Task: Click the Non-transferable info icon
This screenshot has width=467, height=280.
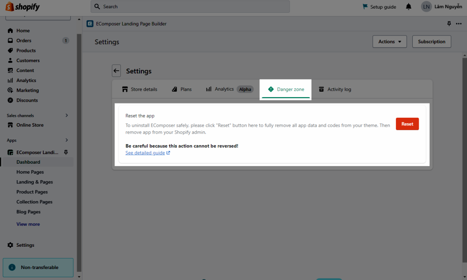Action: coord(12,267)
